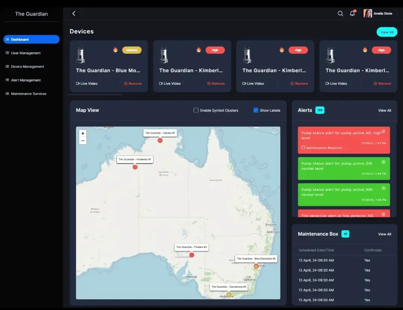
Task: Zoom in on the map
Action: coord(83,133)
